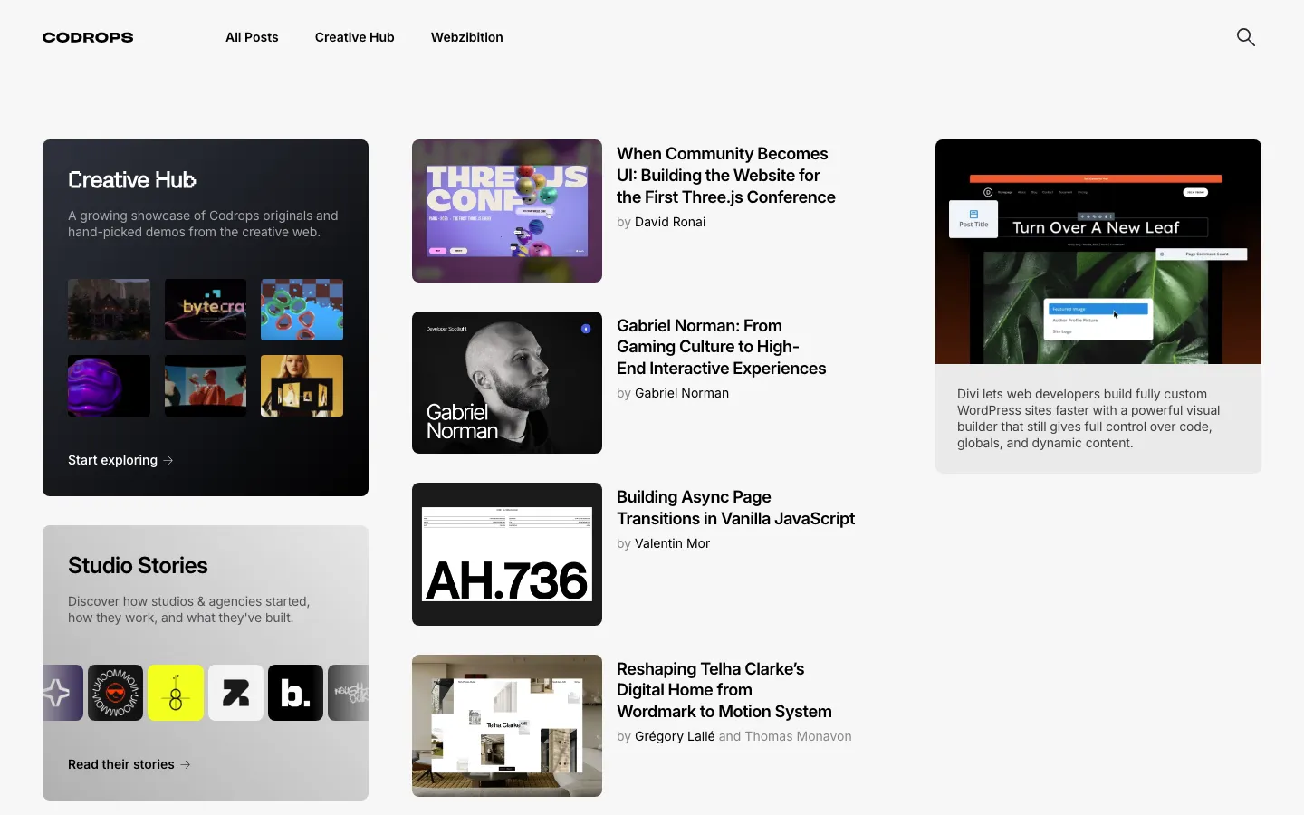The height and width of the screenshot is (815, 1304).
Task: Click the Studio Stories card heading
Action: (x=138, y=565)
